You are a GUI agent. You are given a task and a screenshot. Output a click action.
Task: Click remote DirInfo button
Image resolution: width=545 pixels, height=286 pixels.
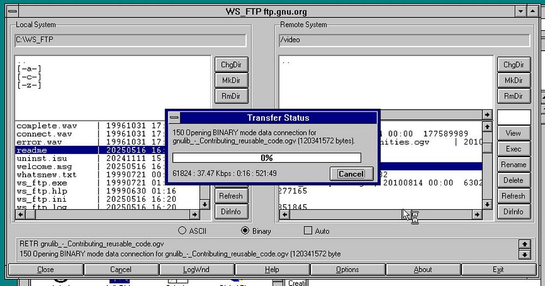click(514, 212)
